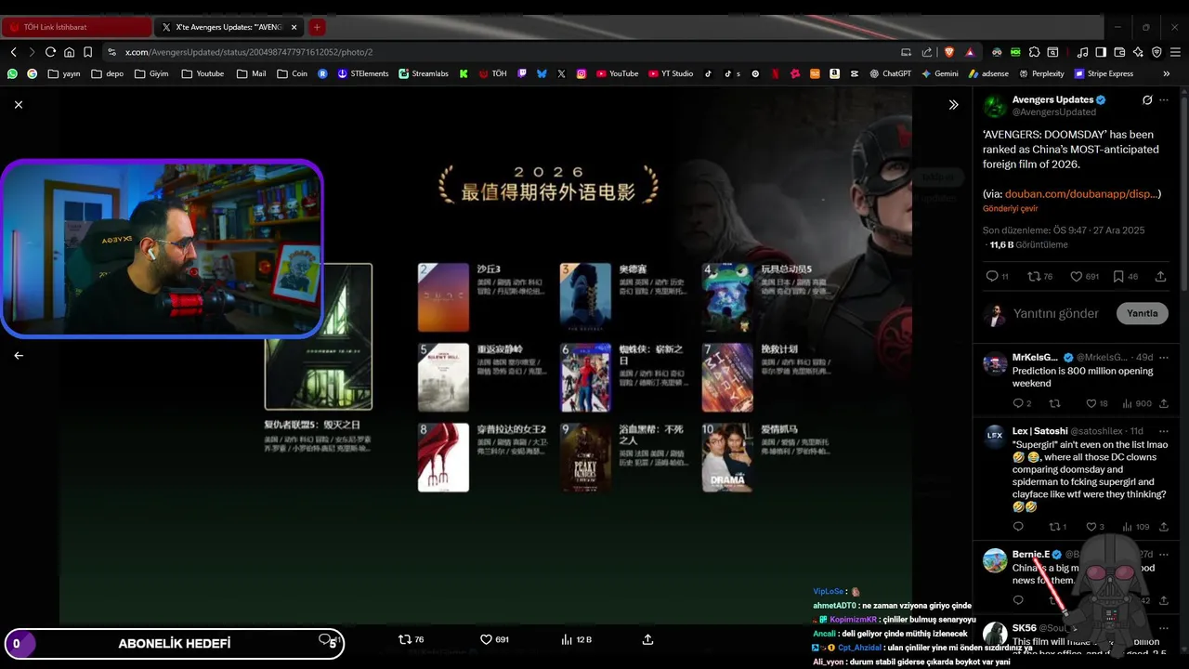View 12 B analytics below the photo
The height and width of the screenshot is (669, 1189).
[576, 639]
